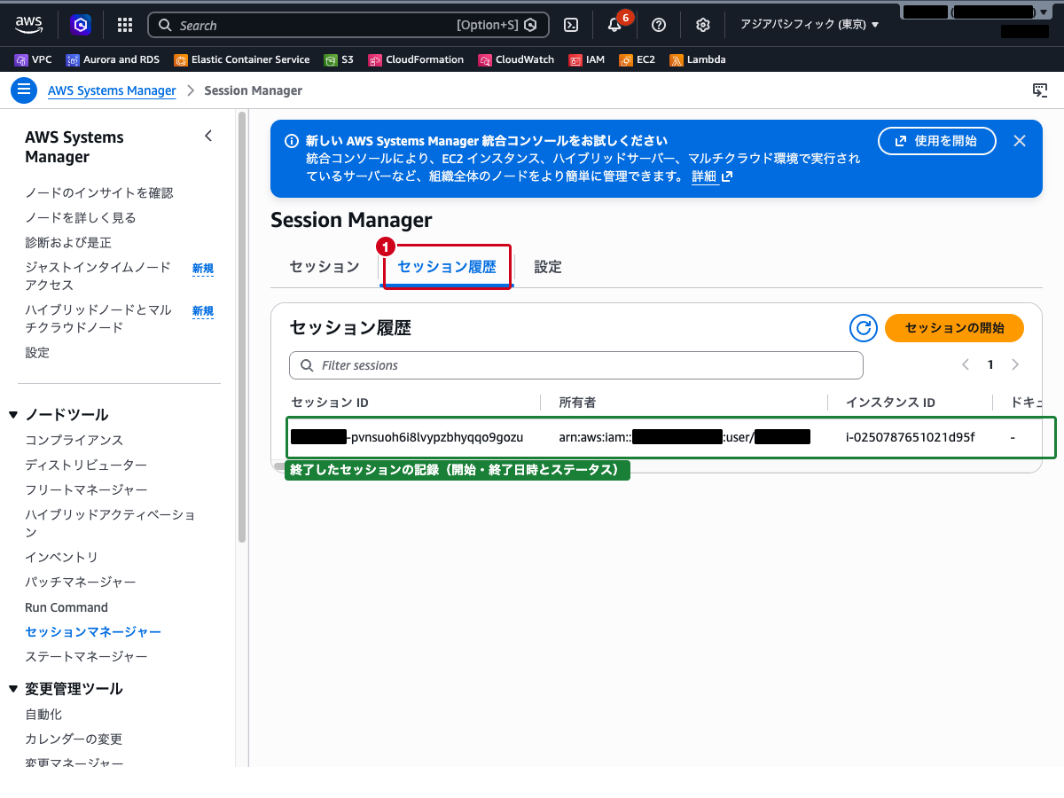Open ノードのインサイトを確認 in sidebar
1064x798 pixels.
coord(99,193)
